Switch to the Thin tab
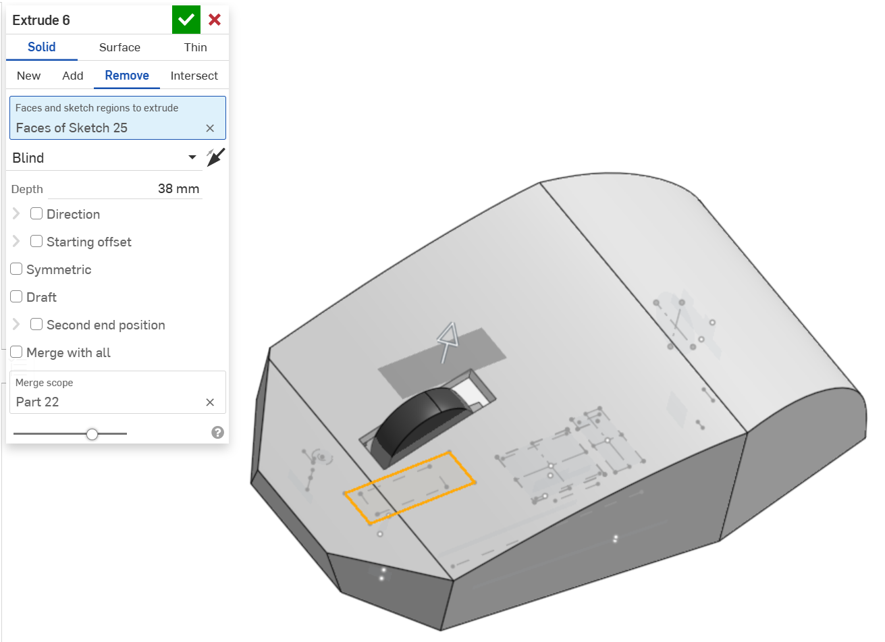This screenshot has height=642, width=885. pyautogui.click(x=195, y=47)
